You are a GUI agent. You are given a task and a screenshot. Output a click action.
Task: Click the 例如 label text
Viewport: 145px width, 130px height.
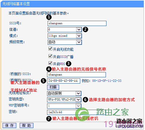click(x=86, y=81)
